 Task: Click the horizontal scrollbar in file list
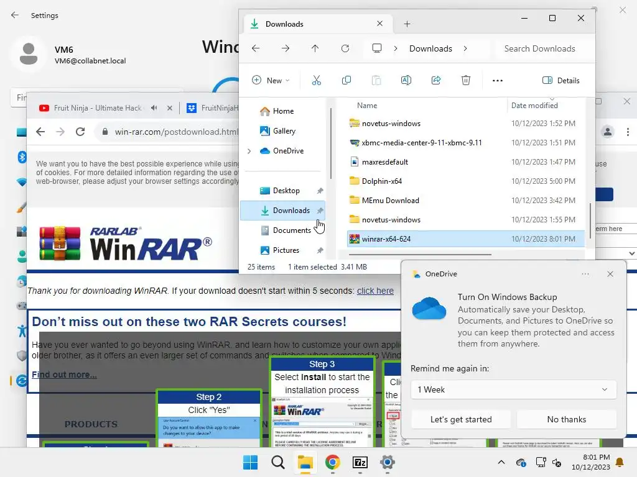coord(420,255)
